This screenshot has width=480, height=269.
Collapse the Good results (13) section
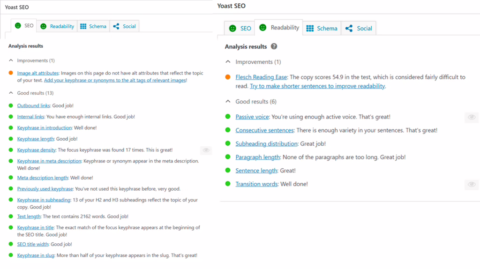click(11, 93)
